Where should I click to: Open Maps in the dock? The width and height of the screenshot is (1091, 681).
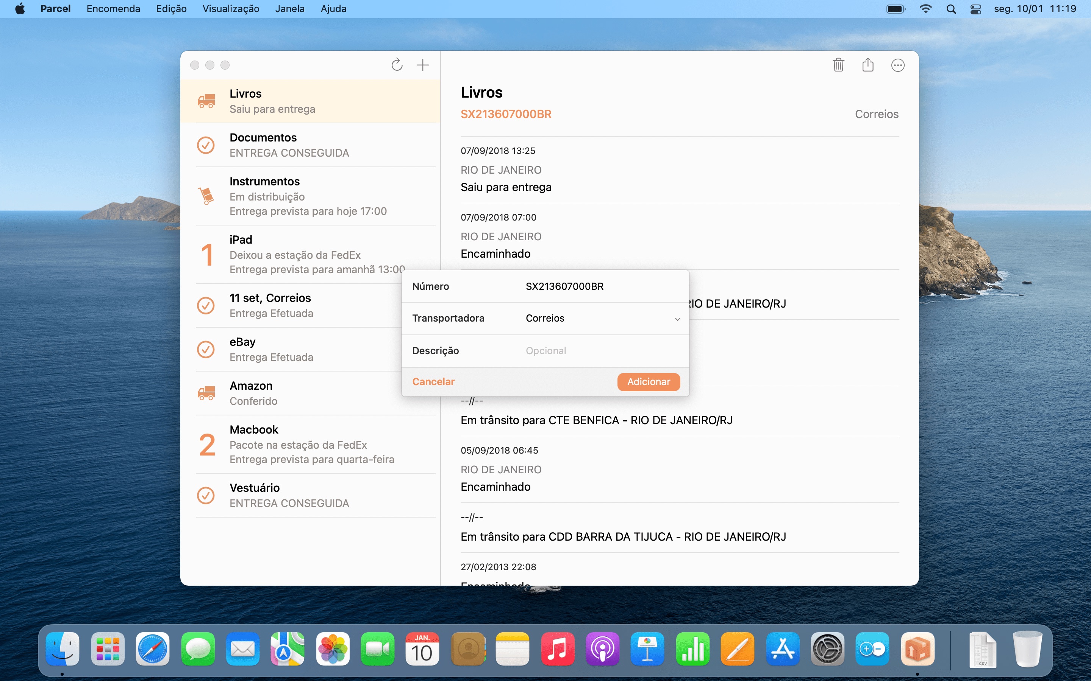tap(288, 649)
